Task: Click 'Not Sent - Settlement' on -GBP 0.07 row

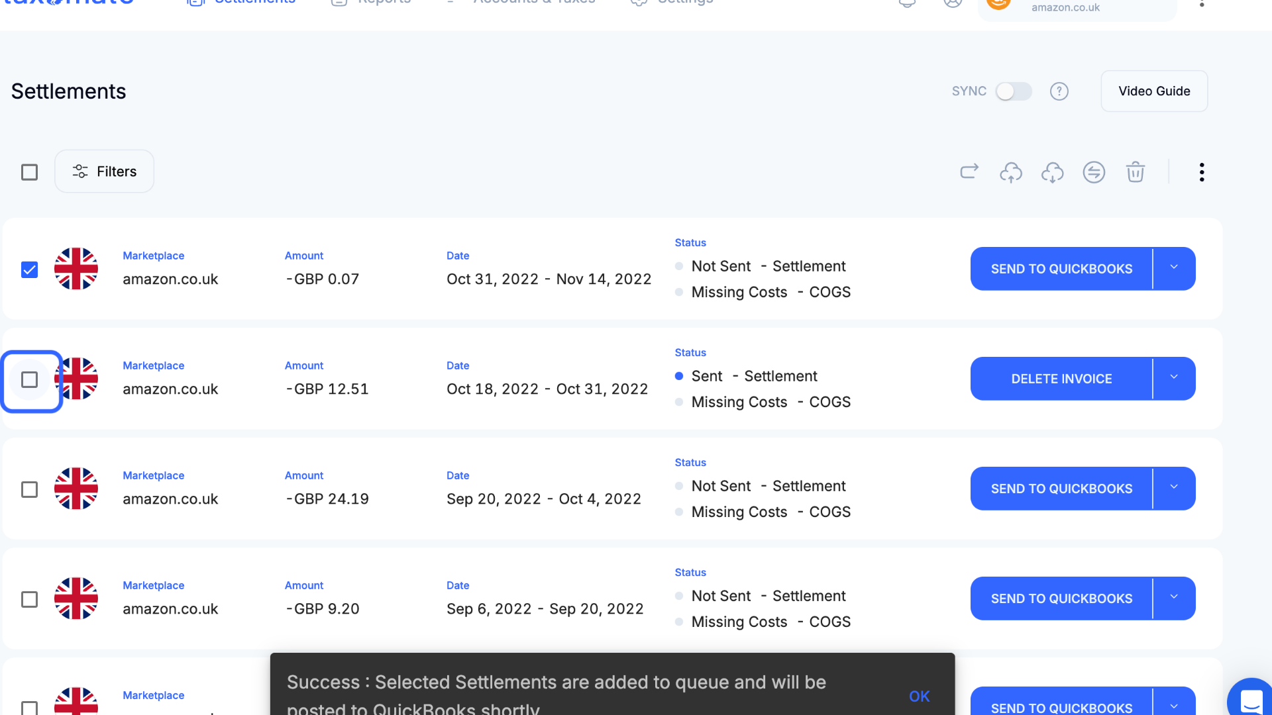Action: tap(768, 266)
